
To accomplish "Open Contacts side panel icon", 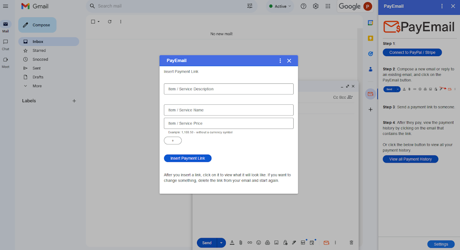I will pyautogui.click(x=371, y=69).
